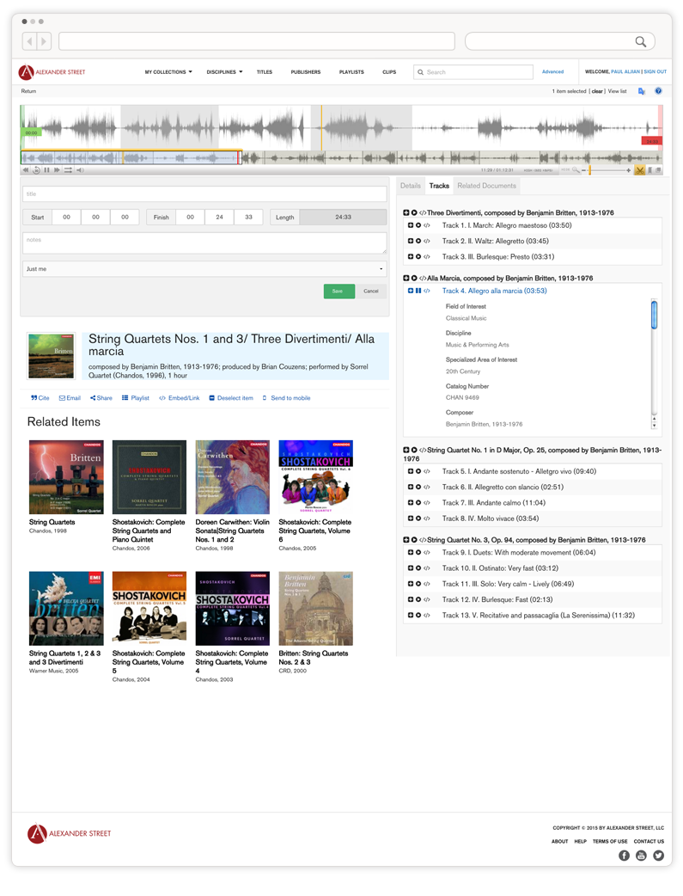683x896 pixels.
Task: Click the Email icon link
Action: (x=70, y=398)
